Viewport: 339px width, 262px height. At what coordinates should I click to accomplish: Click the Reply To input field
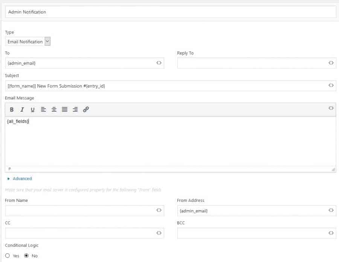tap(245, 63)
